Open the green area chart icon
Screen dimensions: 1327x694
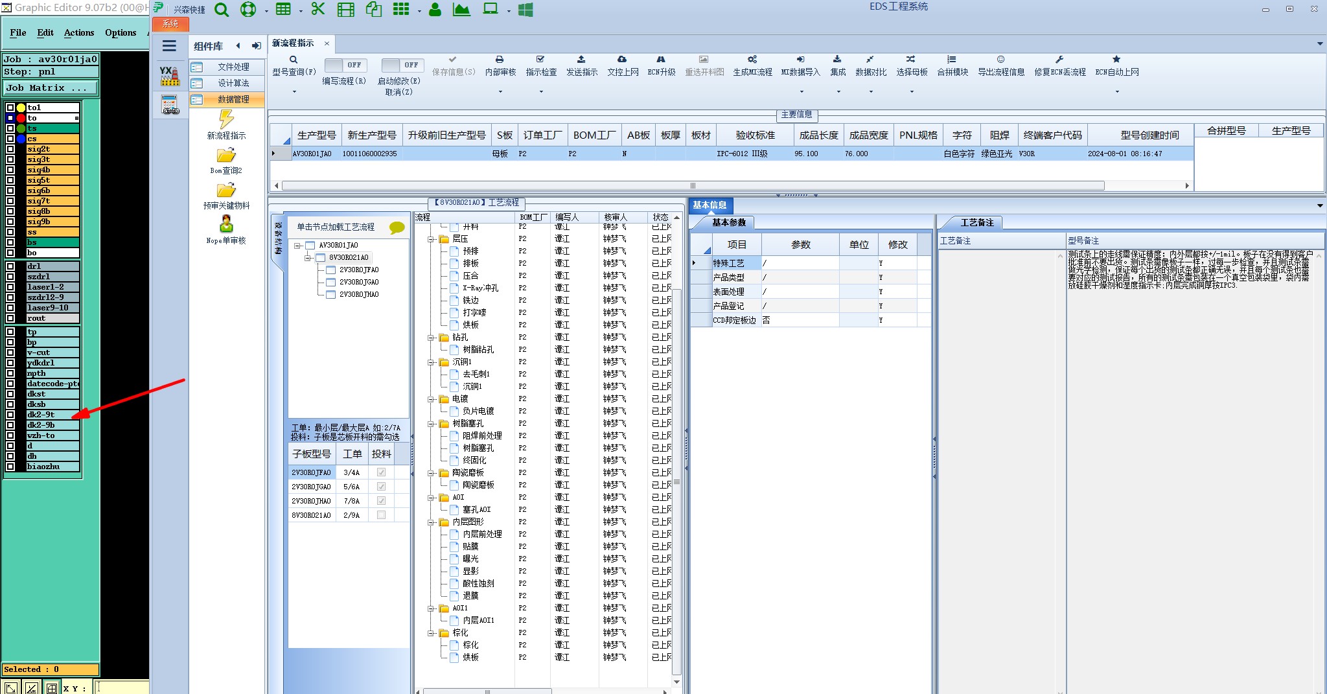click(x=461, y=10)
